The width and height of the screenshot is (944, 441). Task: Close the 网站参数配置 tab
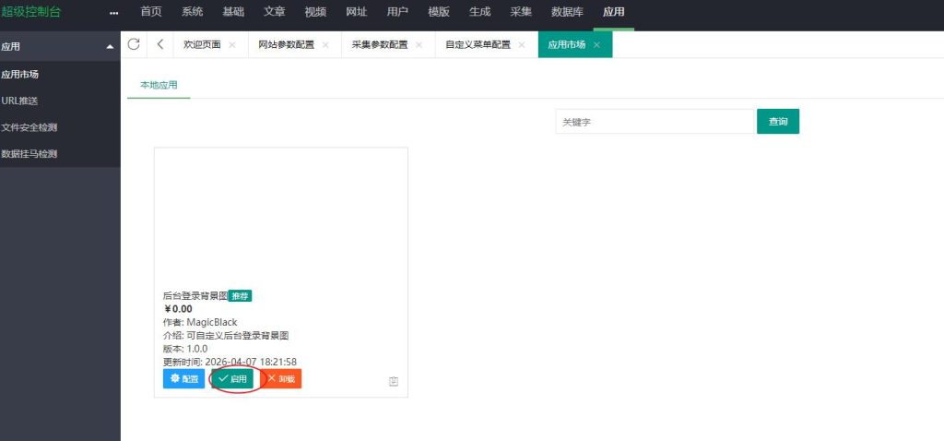(325, 44)
